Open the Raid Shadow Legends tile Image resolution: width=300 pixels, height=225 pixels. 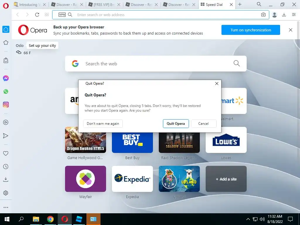pyautogui.click(x=179, y=143)
